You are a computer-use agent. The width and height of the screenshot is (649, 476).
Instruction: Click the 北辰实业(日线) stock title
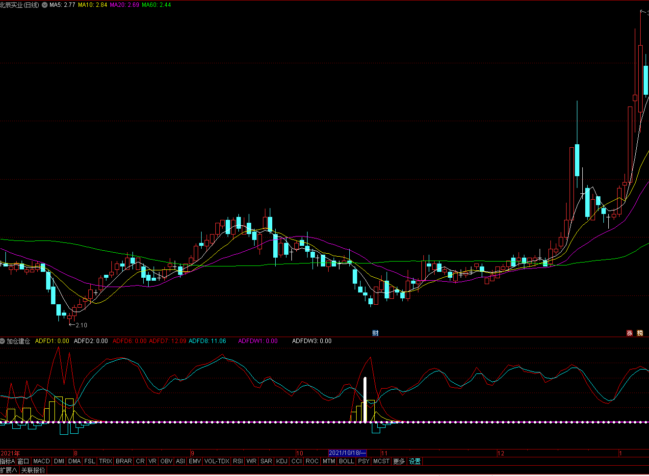(20, 5)
